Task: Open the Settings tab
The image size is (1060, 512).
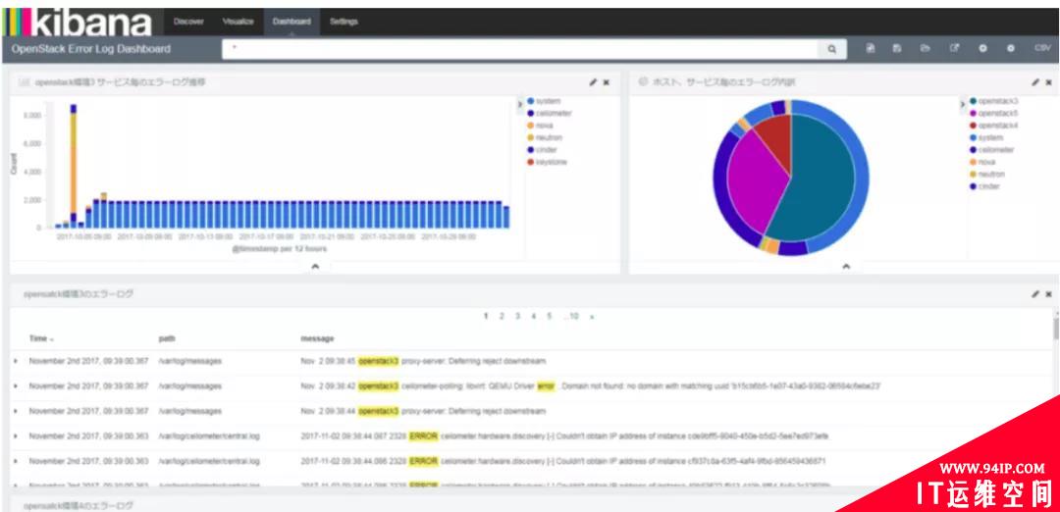Action: click(344, 22)
